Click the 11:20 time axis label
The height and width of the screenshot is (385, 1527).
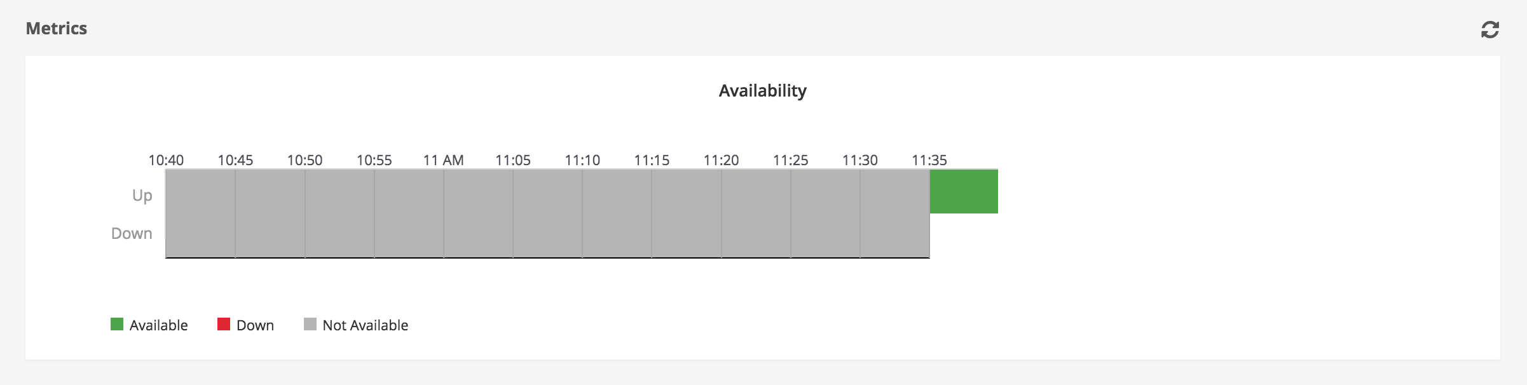click(721, 160)
